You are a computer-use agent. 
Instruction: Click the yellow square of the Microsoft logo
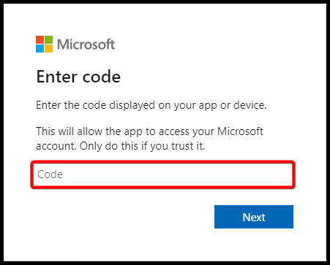[48, 48]
